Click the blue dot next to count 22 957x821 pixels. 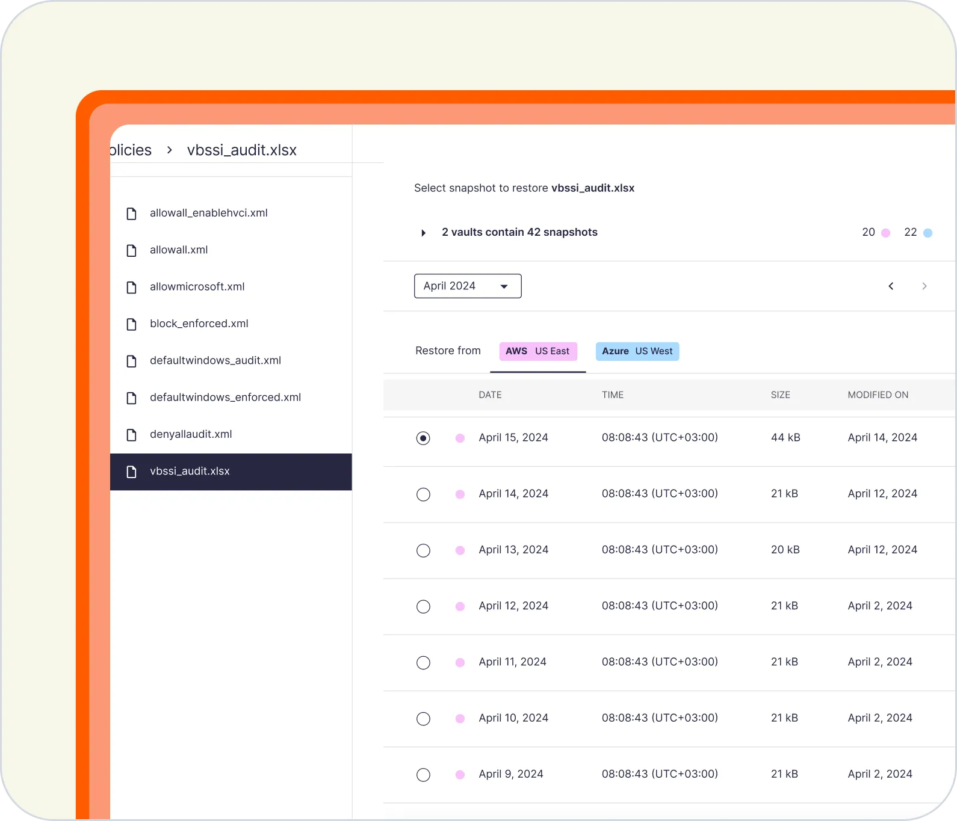[x=928, y=233]
